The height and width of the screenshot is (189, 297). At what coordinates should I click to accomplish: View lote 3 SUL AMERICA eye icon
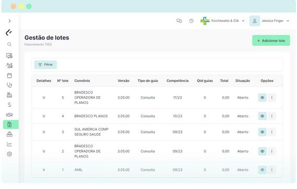pos(263,132)
